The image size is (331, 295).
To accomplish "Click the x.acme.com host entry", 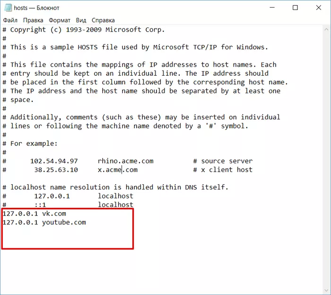I will pyautogui.click(x=118, y=170).
